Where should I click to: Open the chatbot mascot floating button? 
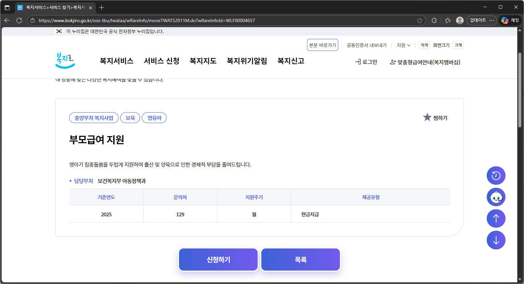pyautogui.click(x=496, y=197)
